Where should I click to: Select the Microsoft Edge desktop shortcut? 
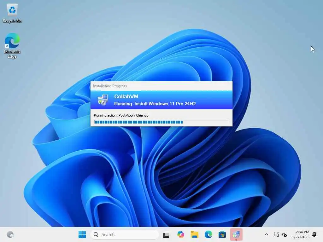12,46
